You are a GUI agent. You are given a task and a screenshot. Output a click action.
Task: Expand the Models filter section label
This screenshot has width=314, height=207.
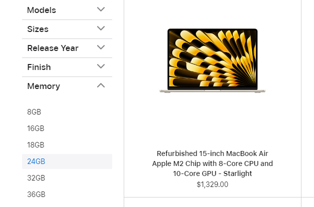tap(42, 10)
